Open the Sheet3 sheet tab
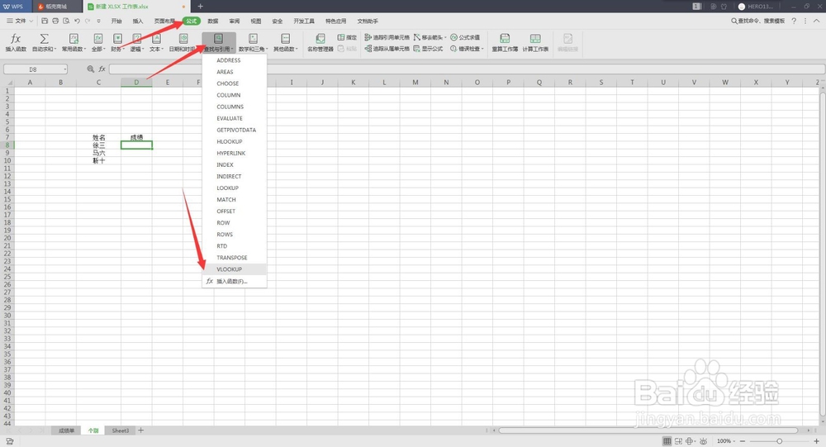 [120, 430]
